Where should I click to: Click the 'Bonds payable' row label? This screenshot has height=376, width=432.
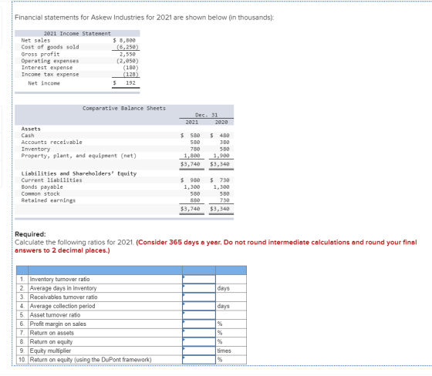[42, 187]
